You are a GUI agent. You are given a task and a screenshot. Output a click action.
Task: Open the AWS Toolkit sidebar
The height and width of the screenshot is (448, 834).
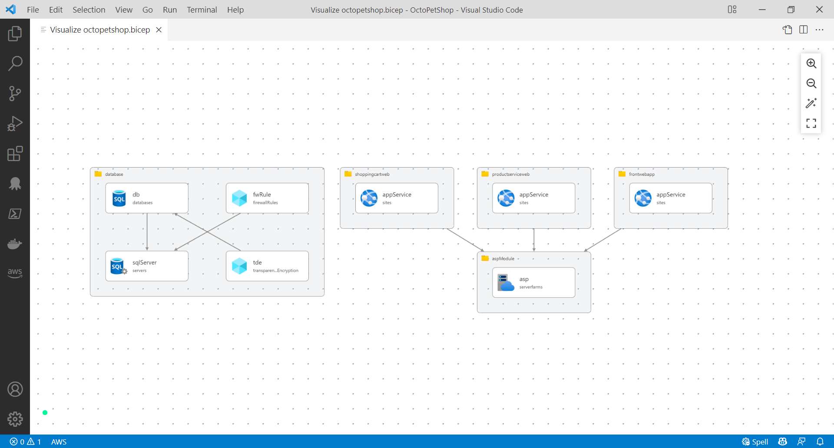tap(15, 273)
